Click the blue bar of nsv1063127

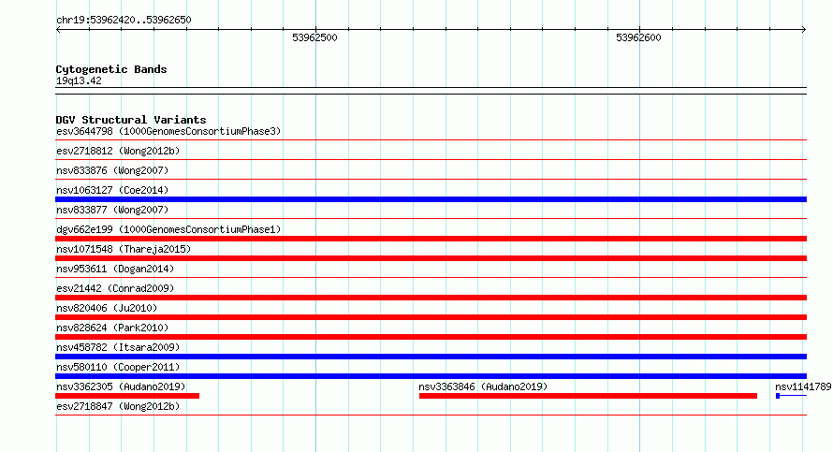[431, 199]
